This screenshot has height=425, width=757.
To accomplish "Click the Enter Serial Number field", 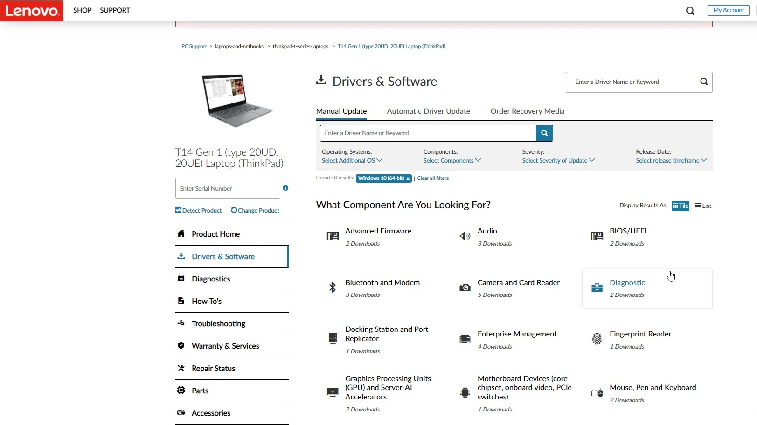I will pyautogui.click(x=228, y=188).
